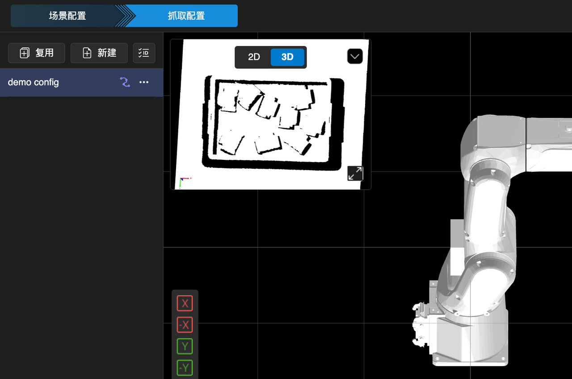Set view to the -X axis

coord(185,325)
